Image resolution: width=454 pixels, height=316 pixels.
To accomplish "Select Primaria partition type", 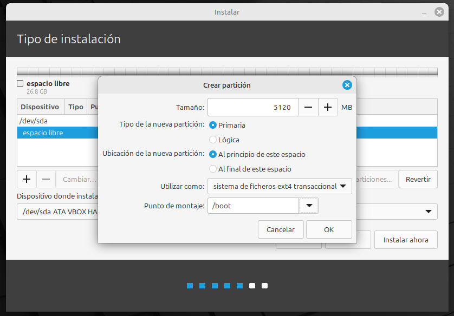I will click(x=213, y=125).
